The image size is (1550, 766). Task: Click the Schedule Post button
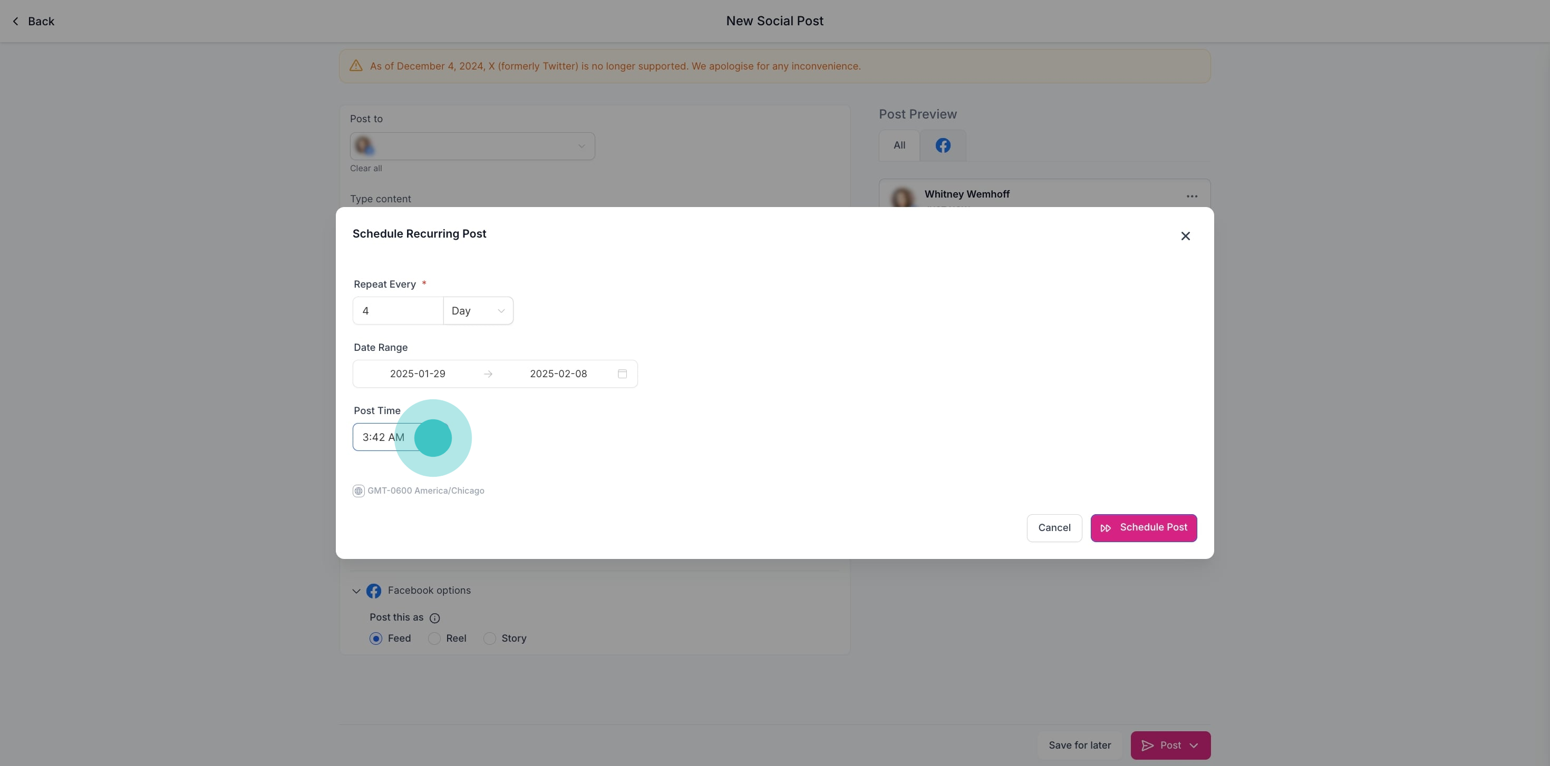click(1143, 527)
